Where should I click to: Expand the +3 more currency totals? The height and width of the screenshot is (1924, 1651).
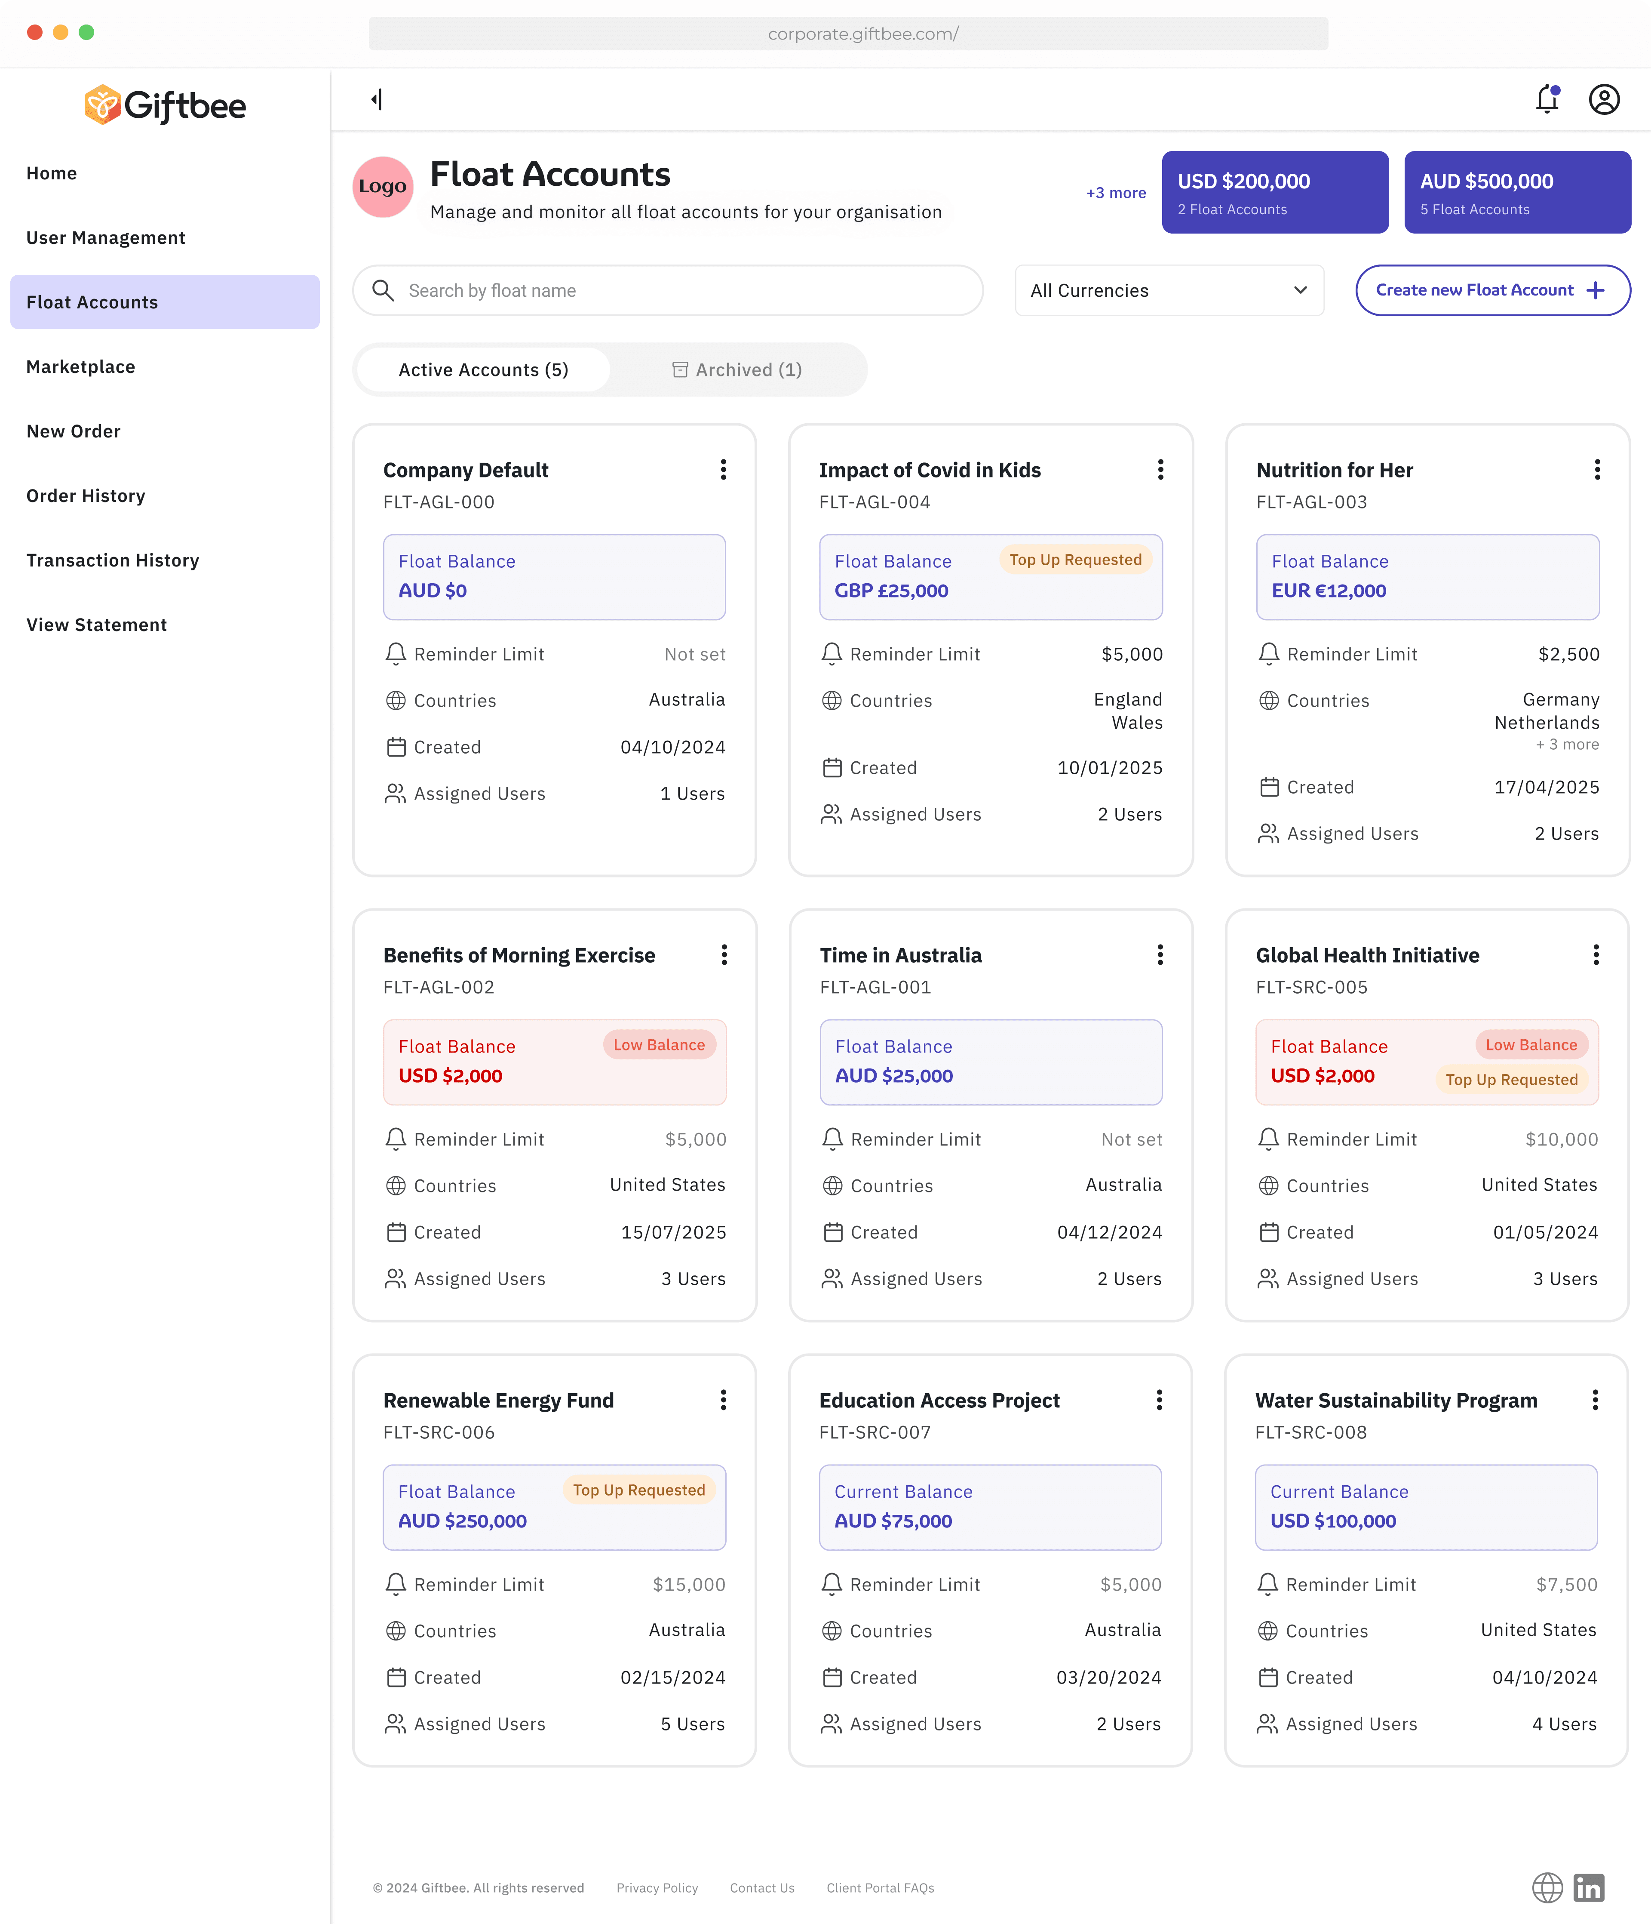tap(1116, 193)
